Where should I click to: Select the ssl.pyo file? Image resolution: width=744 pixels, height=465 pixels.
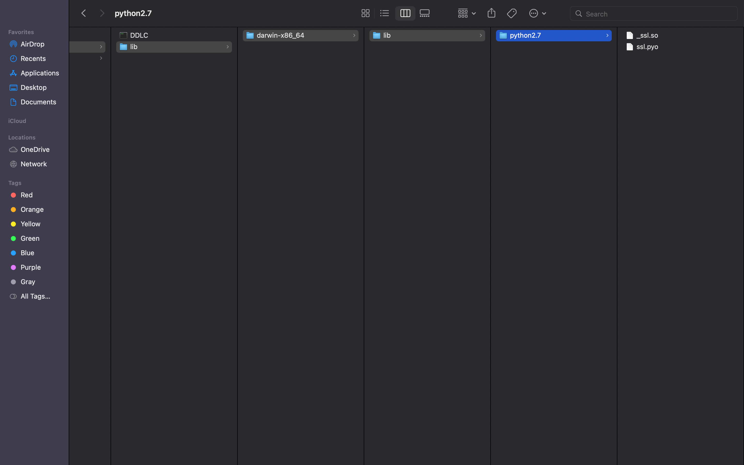(680, 47)
